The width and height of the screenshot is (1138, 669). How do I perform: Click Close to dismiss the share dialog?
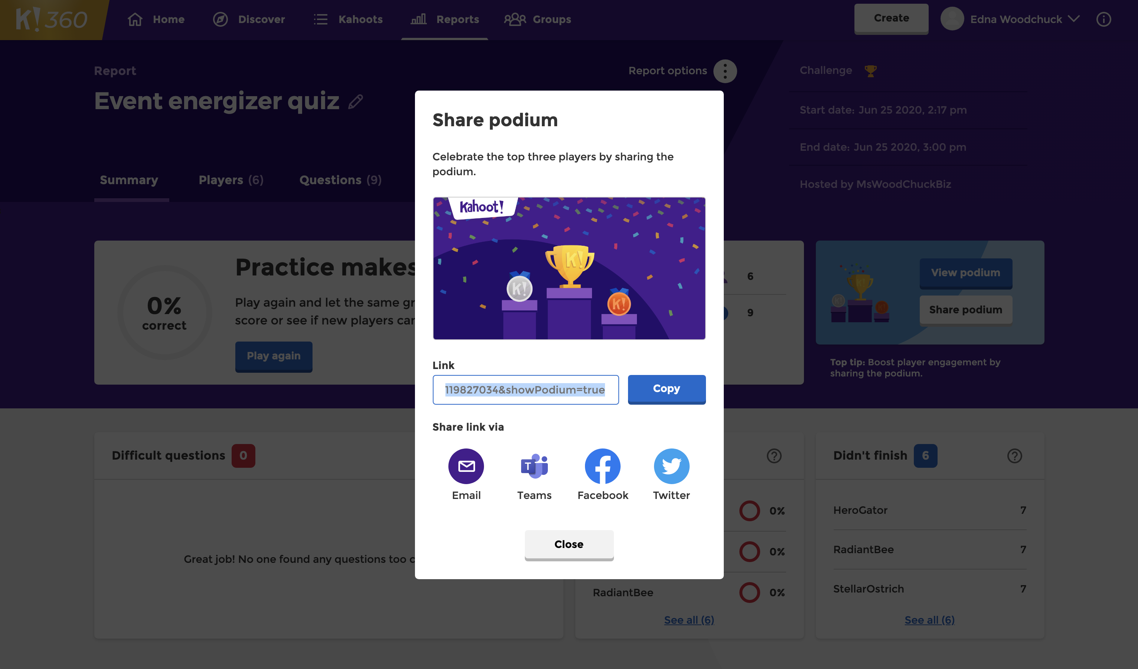tap(569, 543)
